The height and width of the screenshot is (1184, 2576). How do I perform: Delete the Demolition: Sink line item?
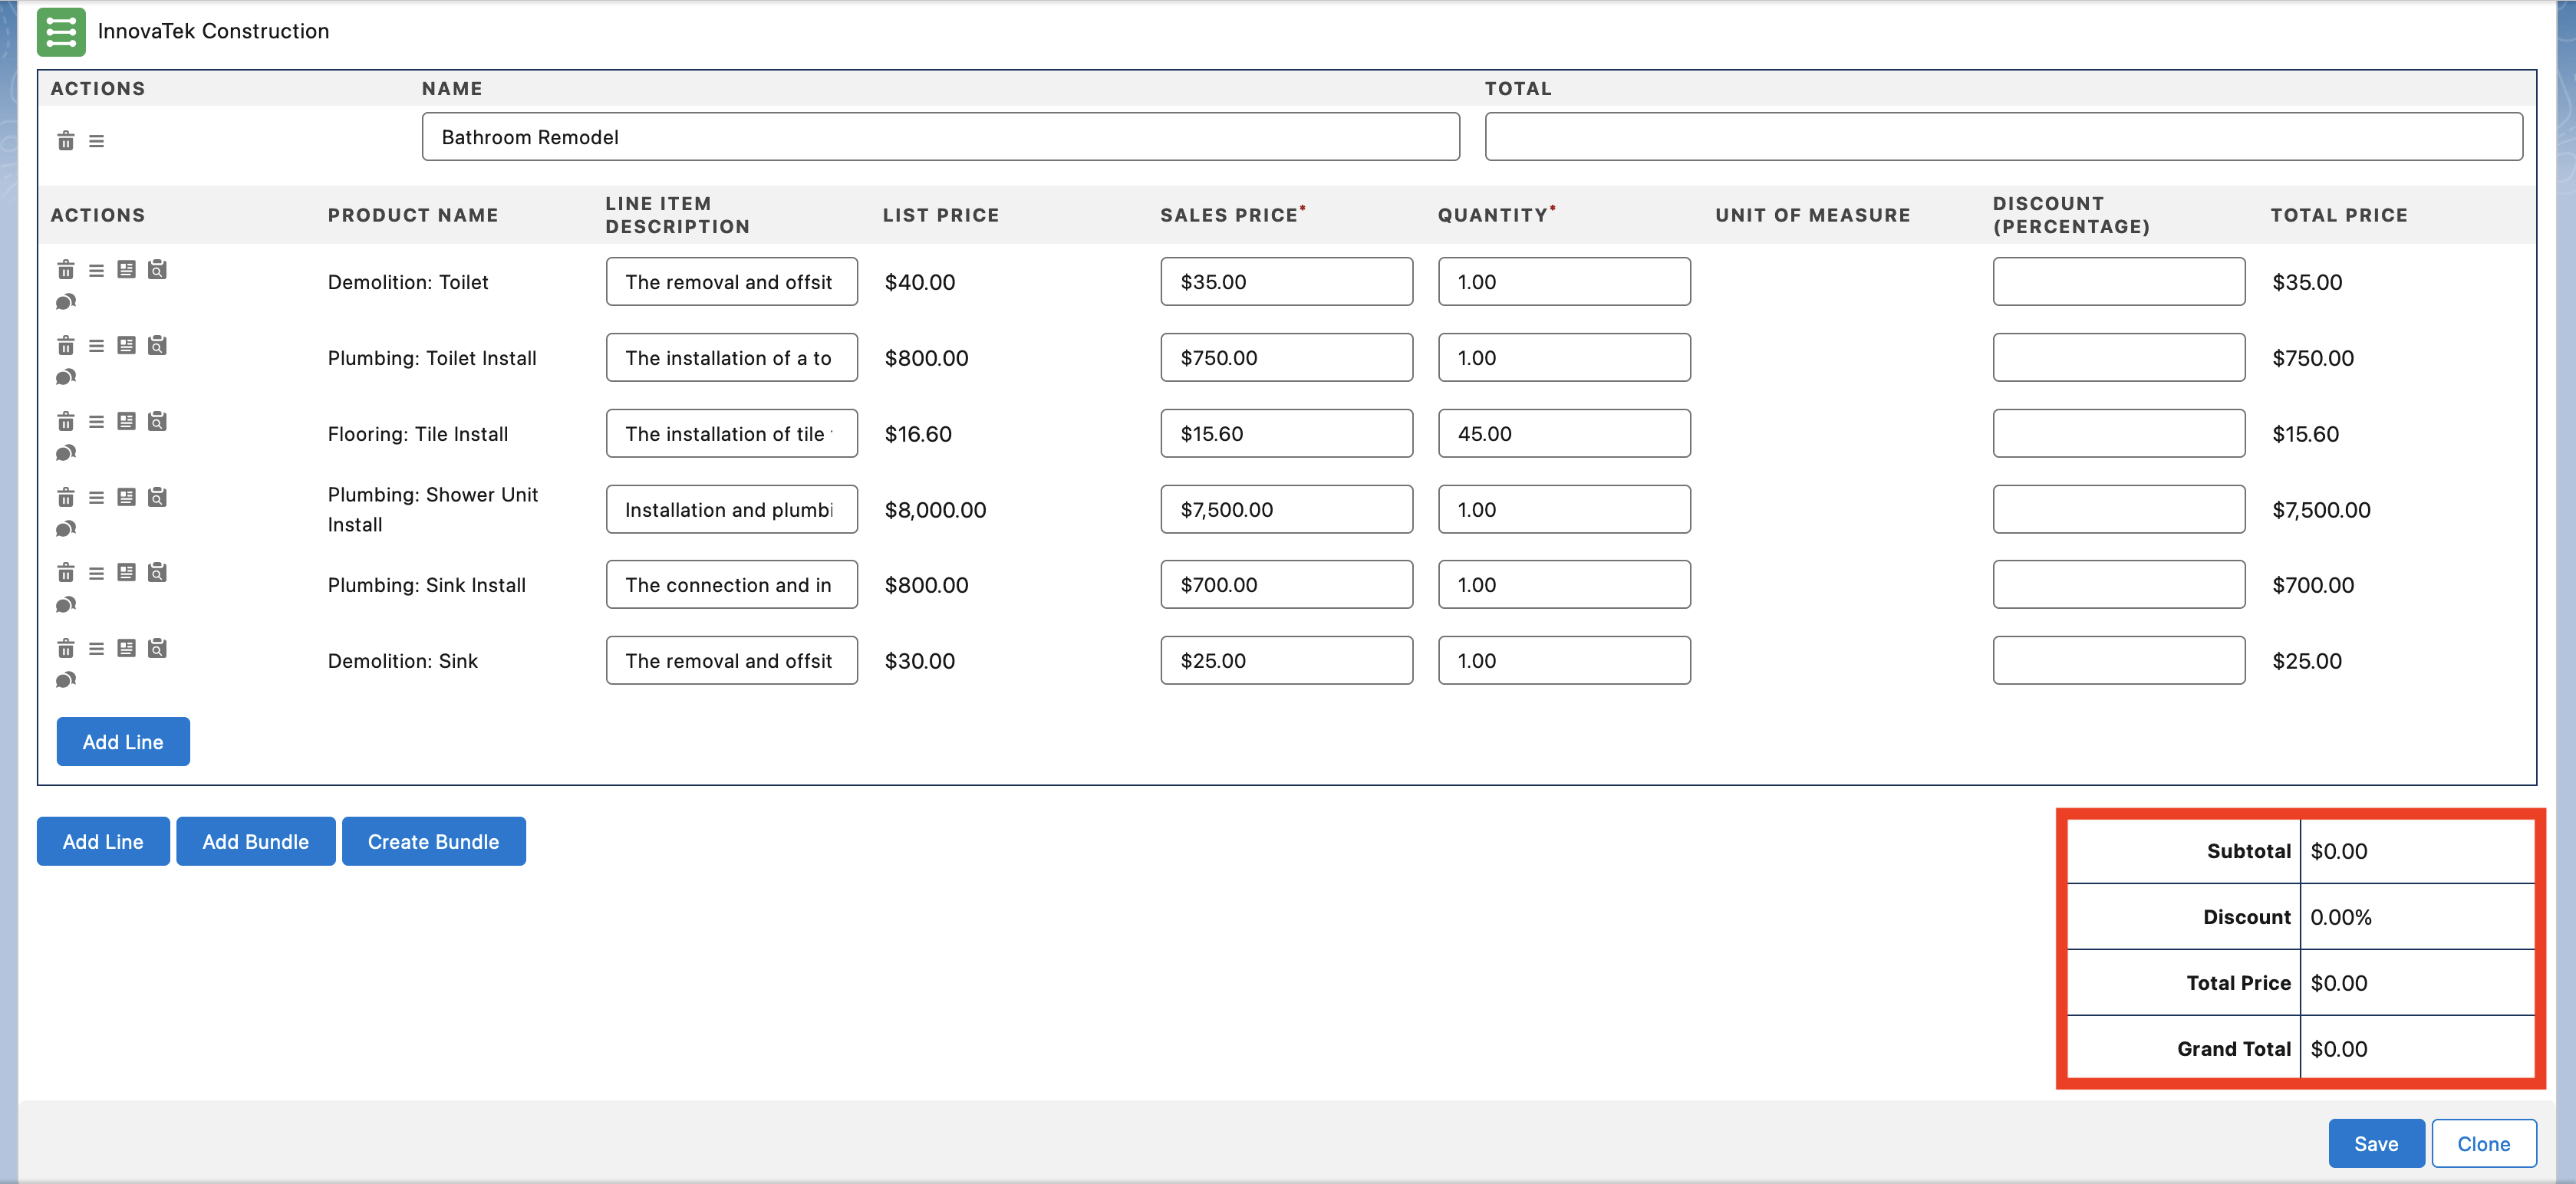pyautogui.click(x=66, y=649)
